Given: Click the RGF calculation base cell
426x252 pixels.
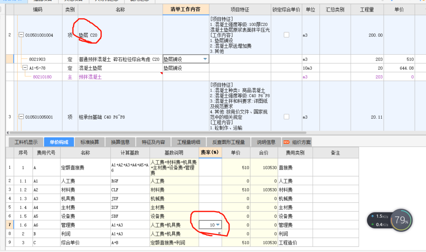Looking at the screenshot, I should coord(130,181).
